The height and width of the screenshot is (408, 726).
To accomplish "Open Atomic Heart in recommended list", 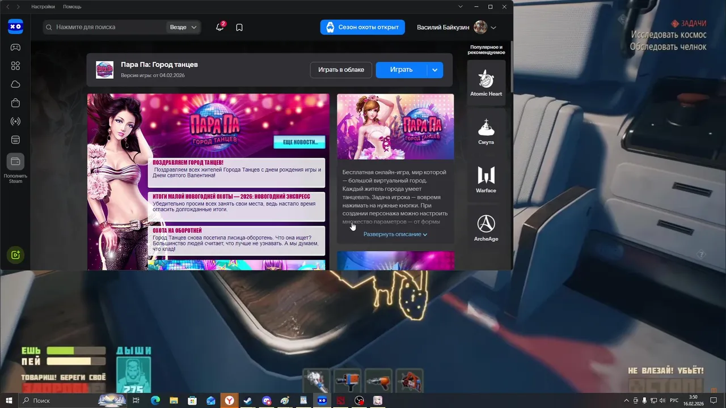I will [x=486, y=83].
